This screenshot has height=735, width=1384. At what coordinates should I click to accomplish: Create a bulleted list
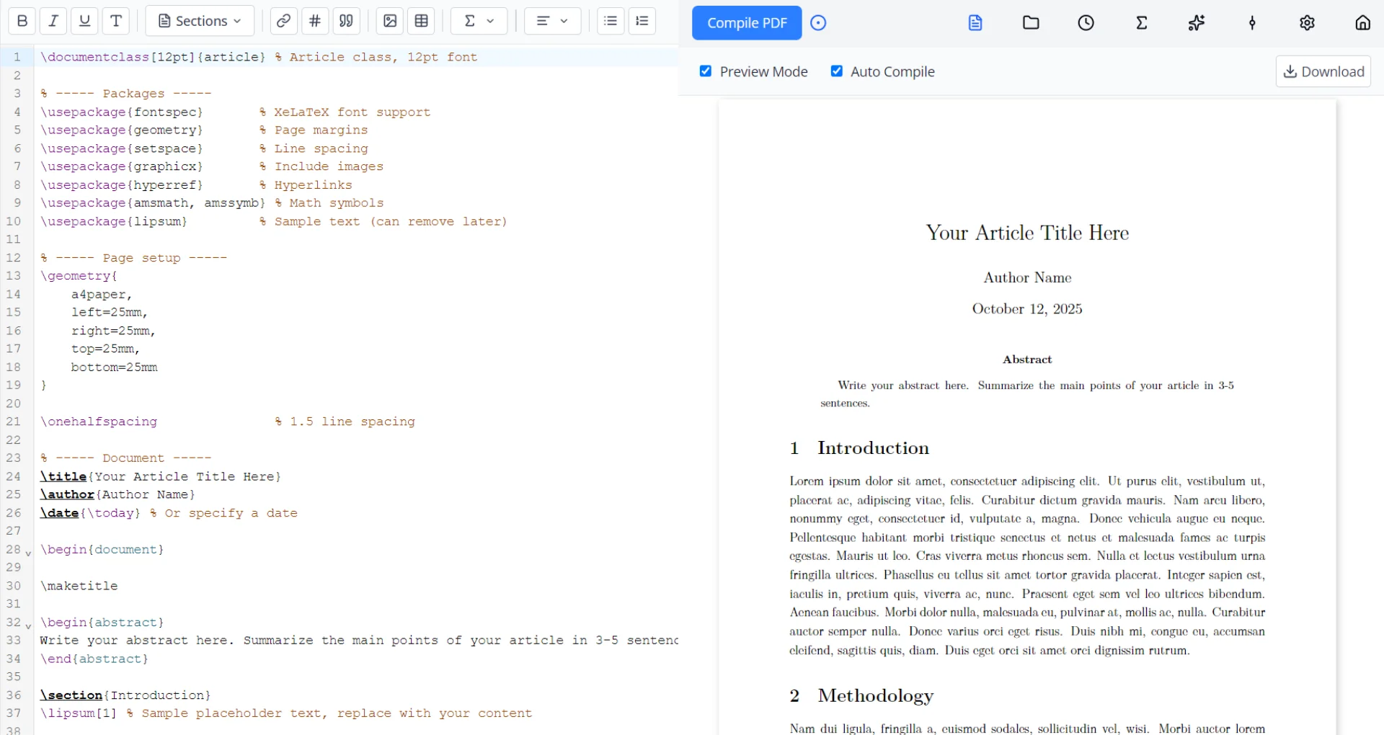coord(611,21)
